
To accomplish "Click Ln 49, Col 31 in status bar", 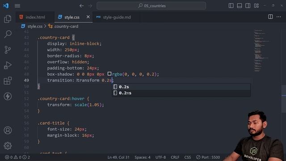I will coord(118,157).
